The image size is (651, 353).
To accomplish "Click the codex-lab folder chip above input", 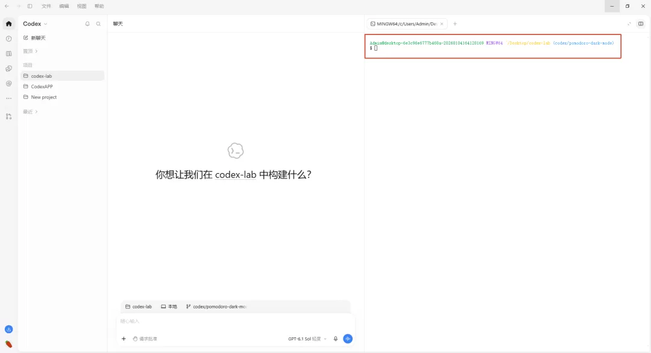I will (x=139, y=307).
